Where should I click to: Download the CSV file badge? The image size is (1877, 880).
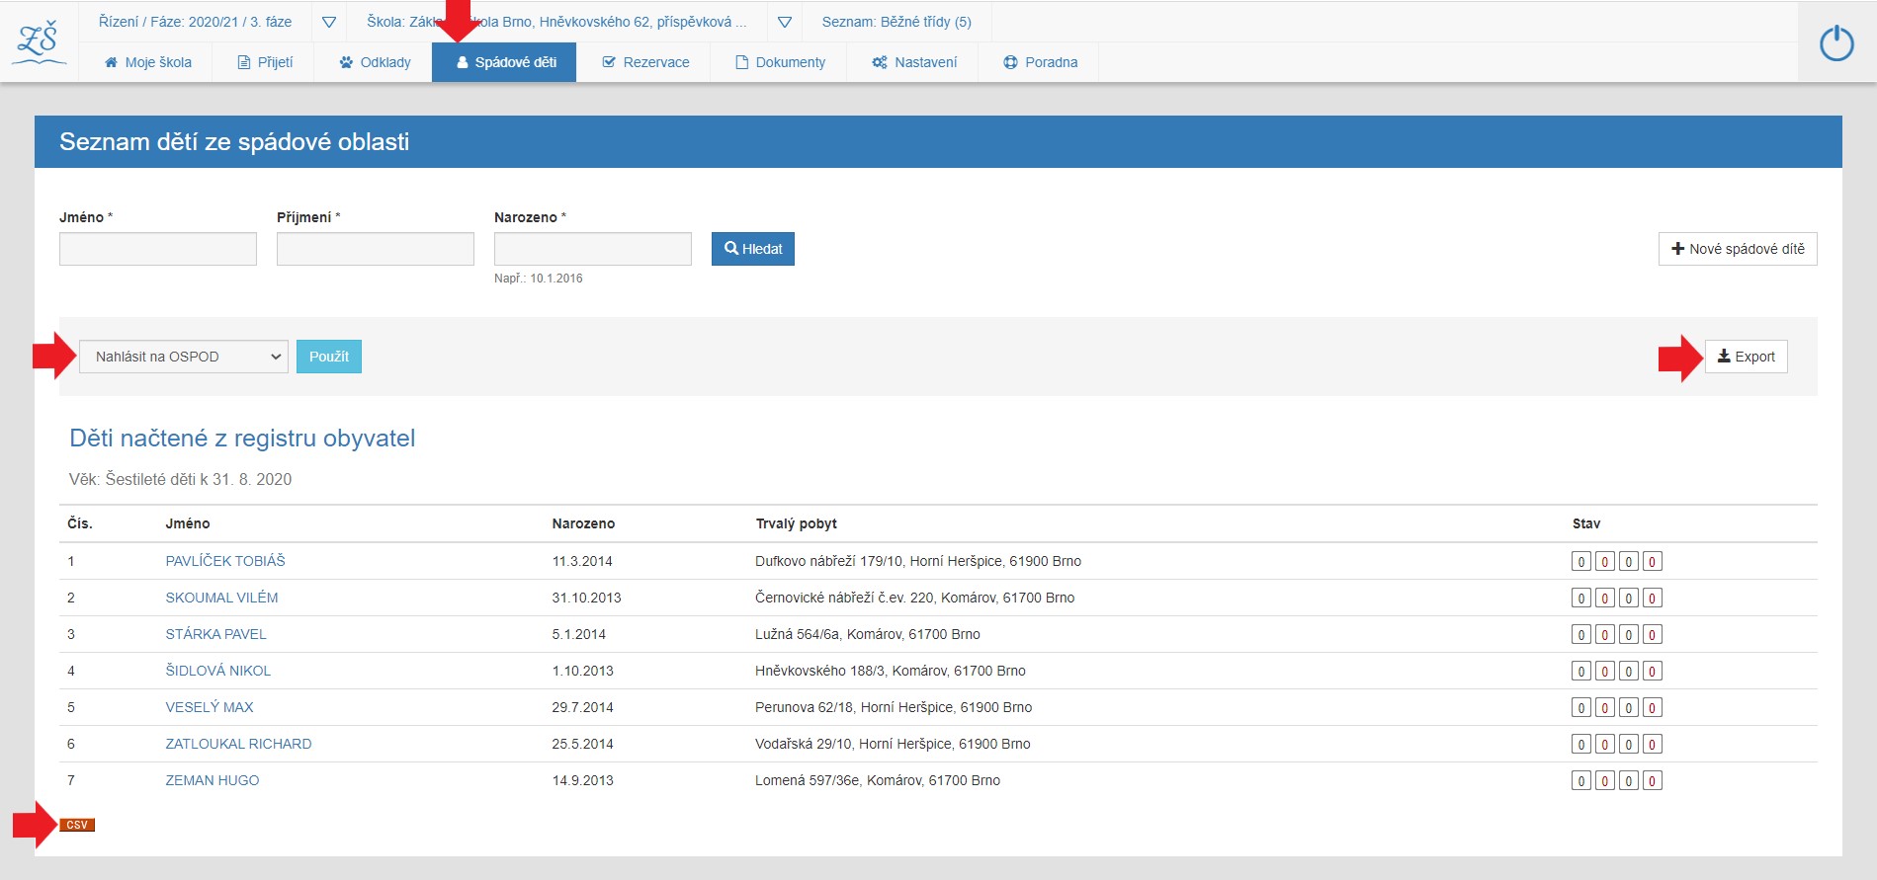tap(77, 825)
